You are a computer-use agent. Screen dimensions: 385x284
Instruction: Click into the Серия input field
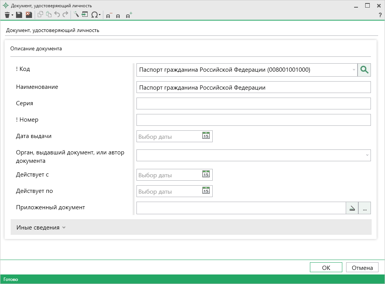pyautogui.click(x=253, y=104)
